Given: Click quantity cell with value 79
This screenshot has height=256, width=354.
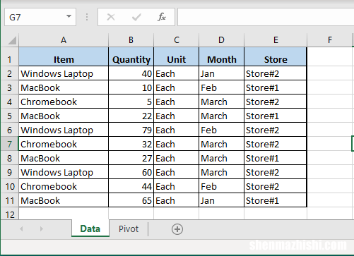Looking at the screenshot, I should [x=131, y=130].
